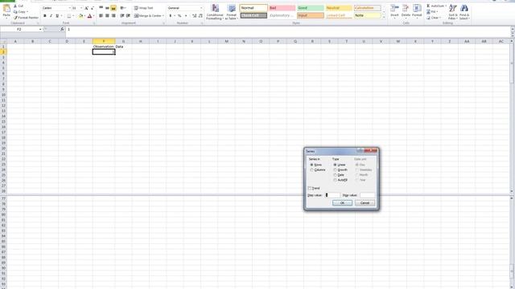Apply the yellow Fill Color bucket
The image size is (515, 289).
click(80, 16)
